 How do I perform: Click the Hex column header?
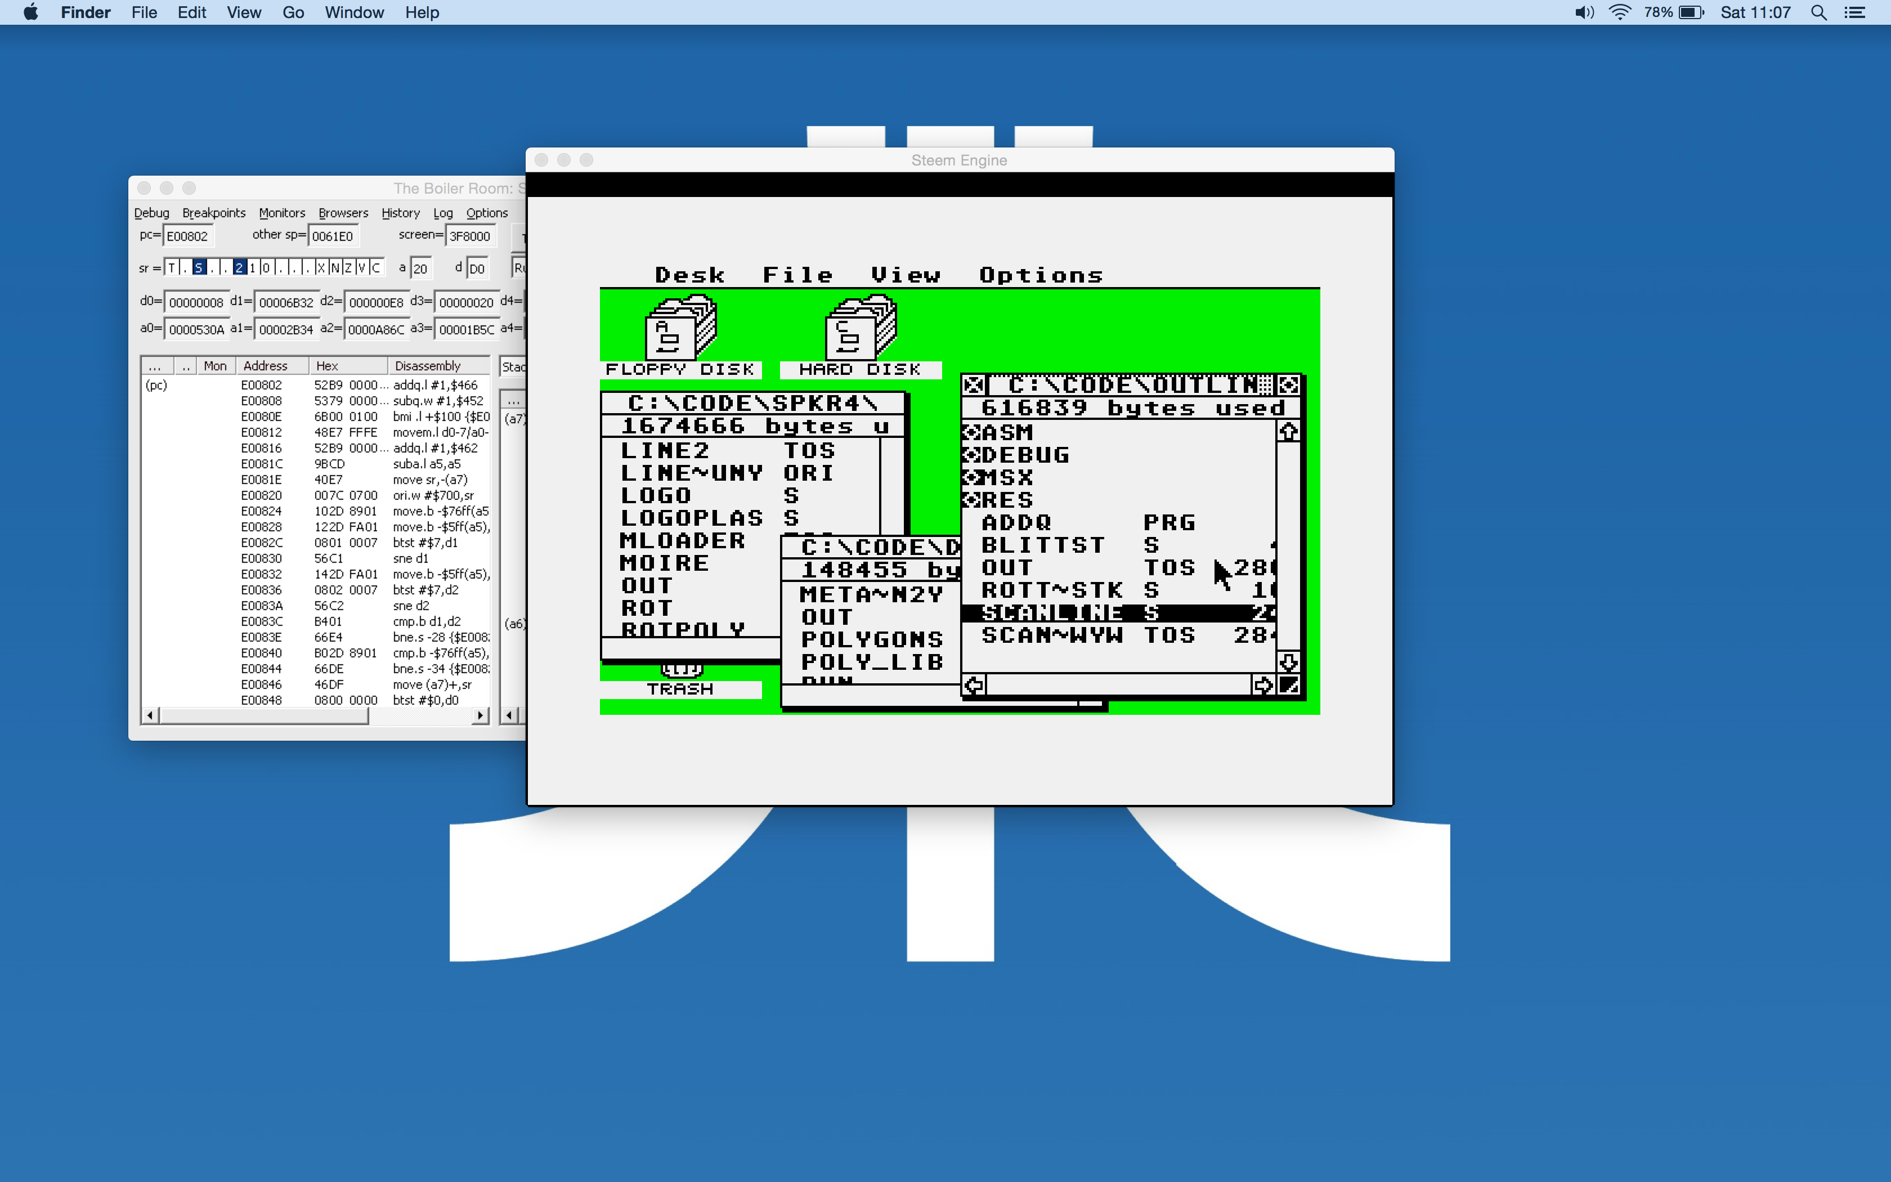click(x=348, y=366)
